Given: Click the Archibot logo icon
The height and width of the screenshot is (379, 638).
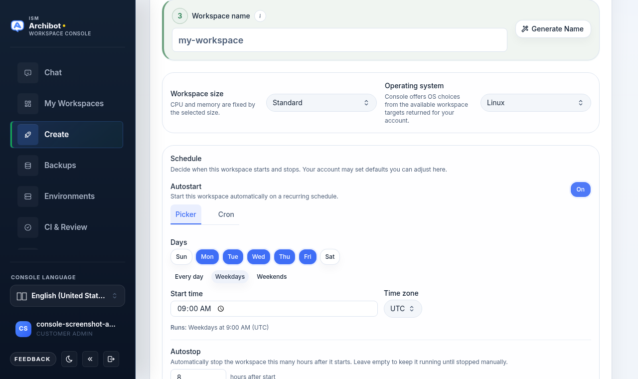Looking at the screenshot, I should [17, 26].
